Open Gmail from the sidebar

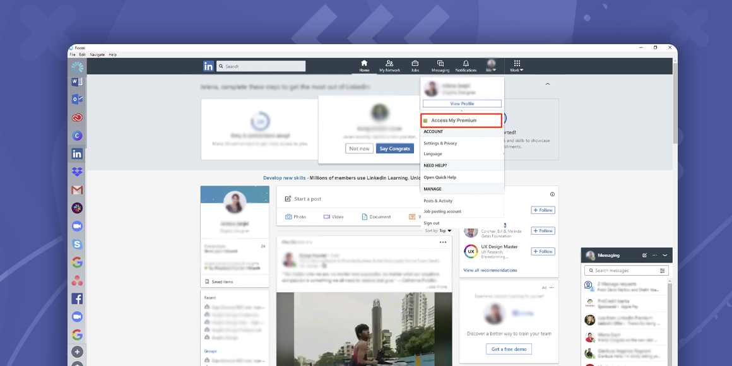[x=77, y=190]
